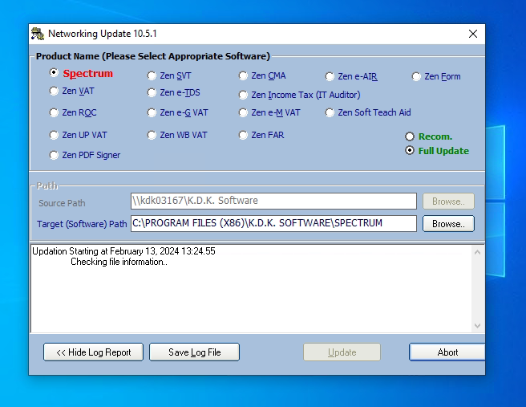This screenshot has height=407, width=526.
Task: Click the greyed-out Update button
Action: pos(342,352)
